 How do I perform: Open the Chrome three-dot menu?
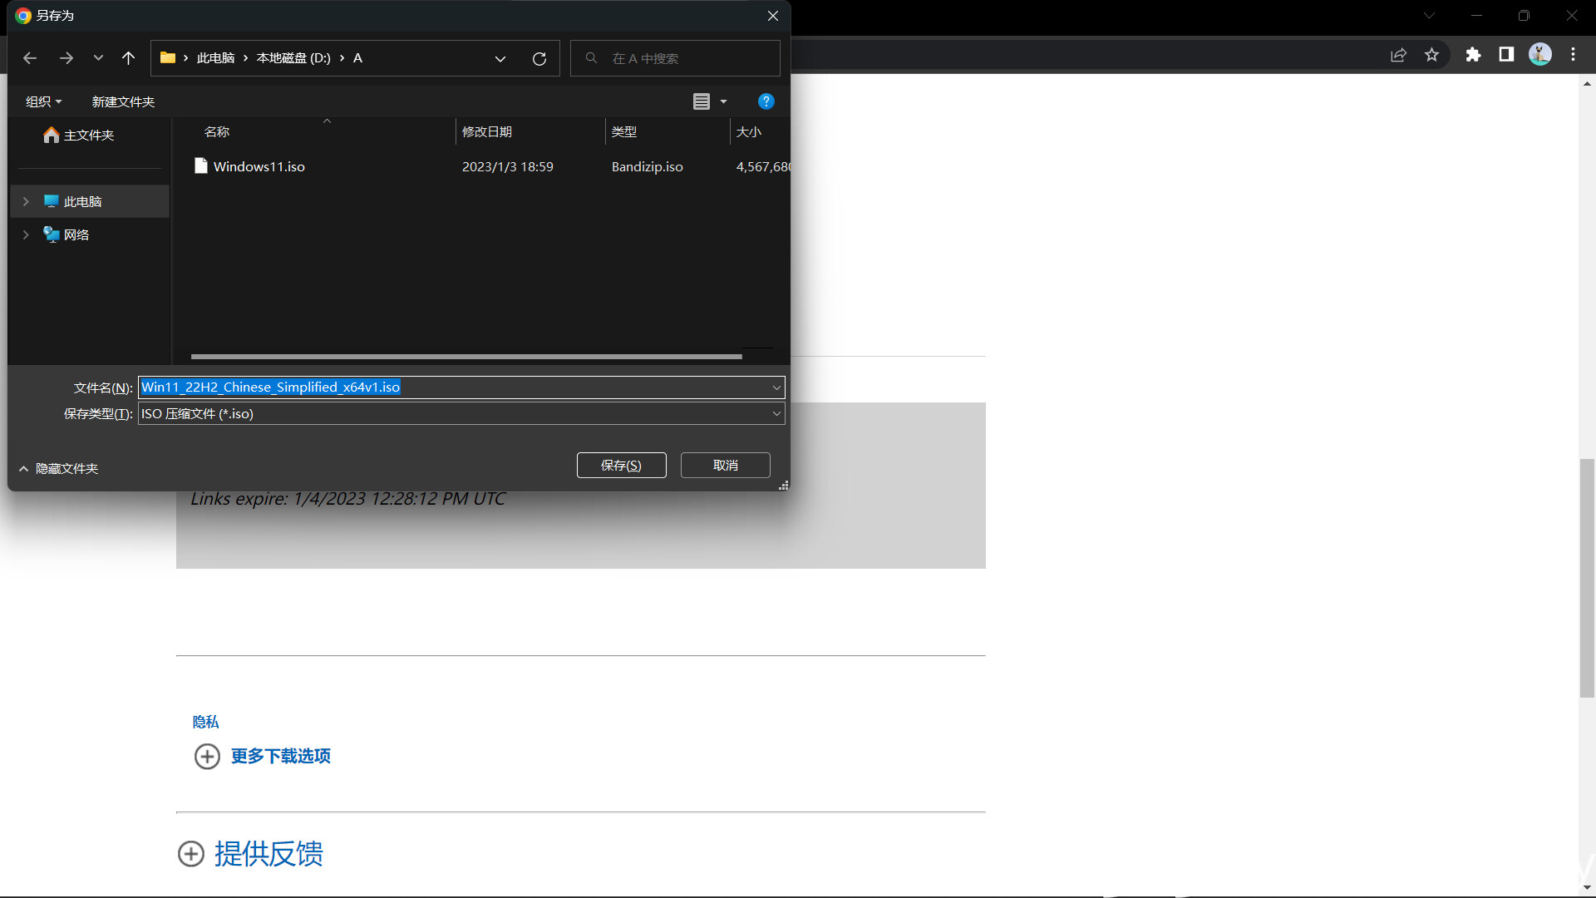1573,54
